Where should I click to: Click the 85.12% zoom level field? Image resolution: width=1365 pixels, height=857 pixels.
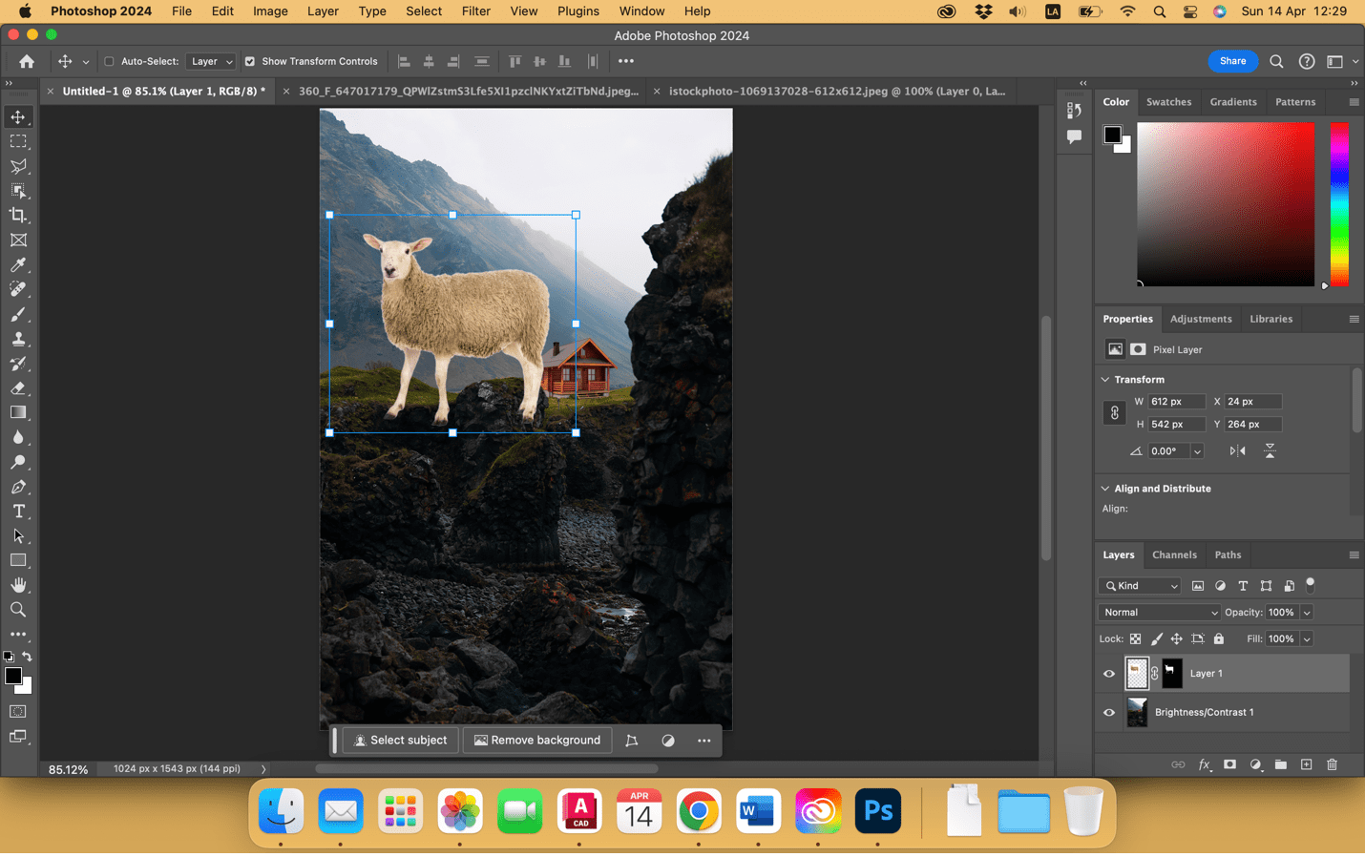click(x=69, y=769)
